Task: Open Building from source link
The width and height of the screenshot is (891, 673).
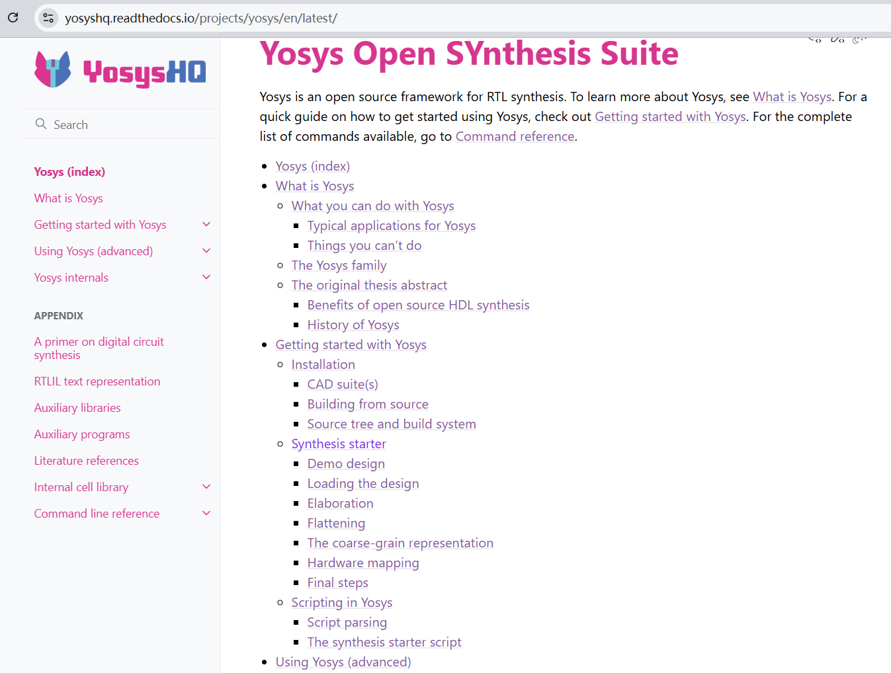Action: tap(368, 404)
